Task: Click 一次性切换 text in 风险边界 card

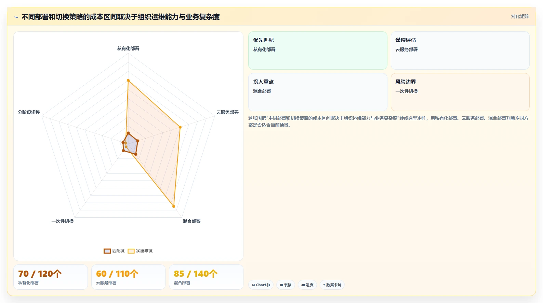Action: [x=407, y=91]
